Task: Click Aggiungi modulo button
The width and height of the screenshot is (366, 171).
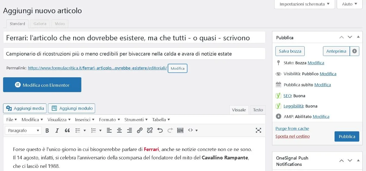Action: click(x=72, y=108)
